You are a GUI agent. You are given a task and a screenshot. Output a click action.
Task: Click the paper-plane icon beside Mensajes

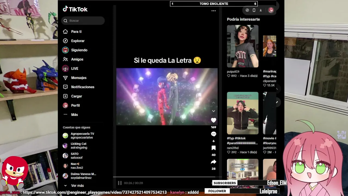click(x=65, y=78)
